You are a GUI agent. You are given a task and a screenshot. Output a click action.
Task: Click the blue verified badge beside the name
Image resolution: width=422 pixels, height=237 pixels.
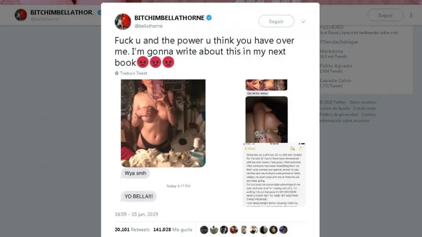click(209, 18)
